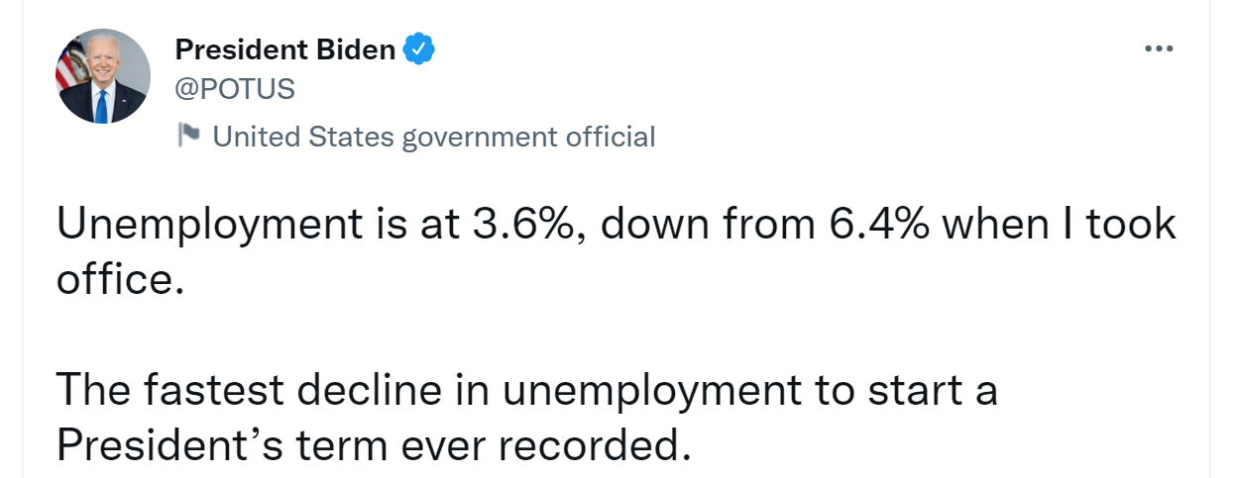Viewport: 1233px width, 478px height.
Task: Click the word 'Unemployment' starting the tweet
Action: click(210, 227)
